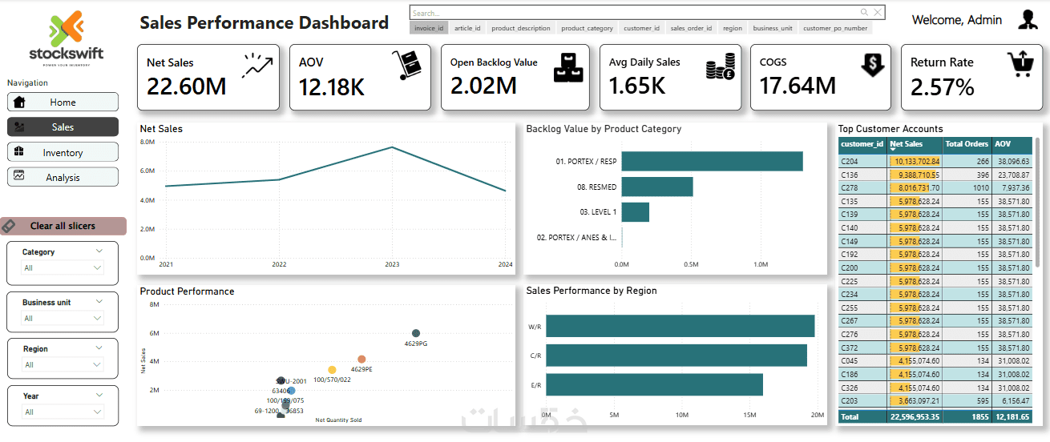Open the Region 'All' dropdown
This screenshot has width=1050, height=442.
tap(63, 364)
